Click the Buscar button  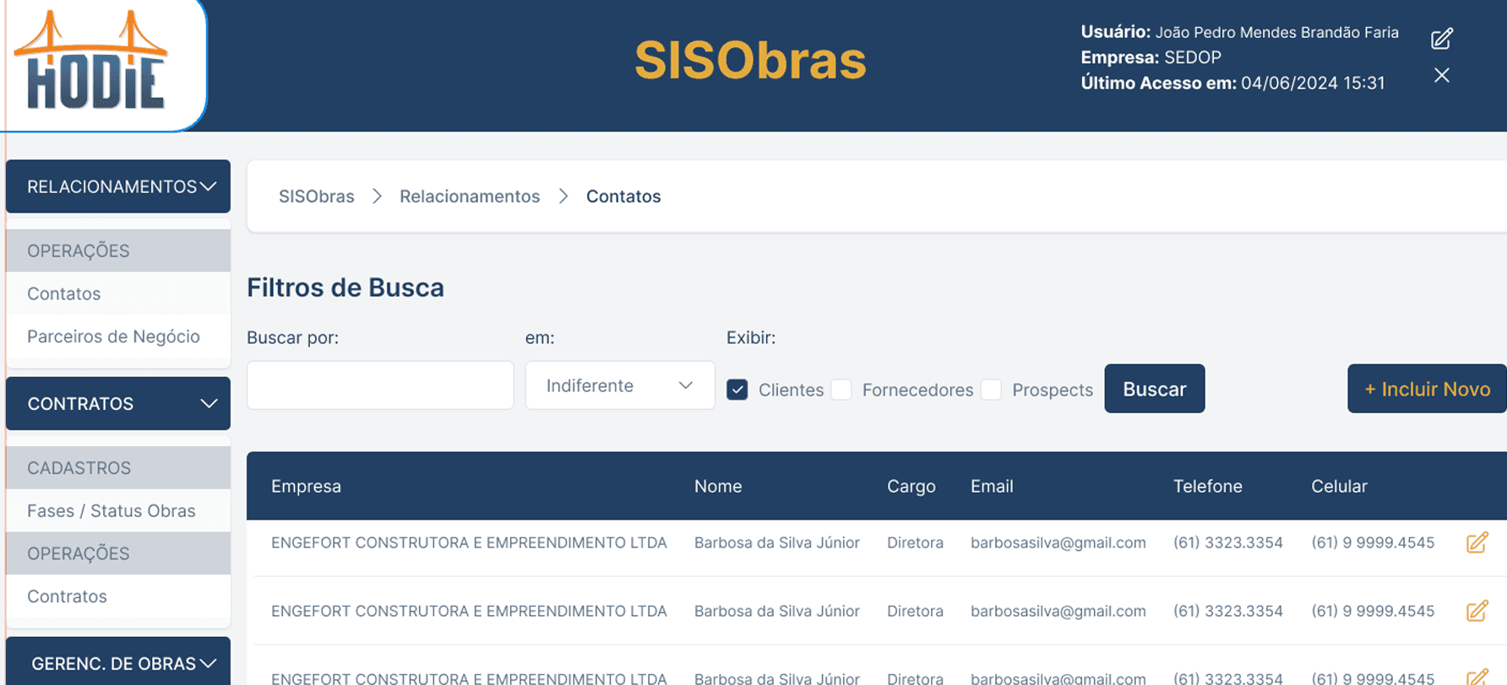coord(1155,389)
